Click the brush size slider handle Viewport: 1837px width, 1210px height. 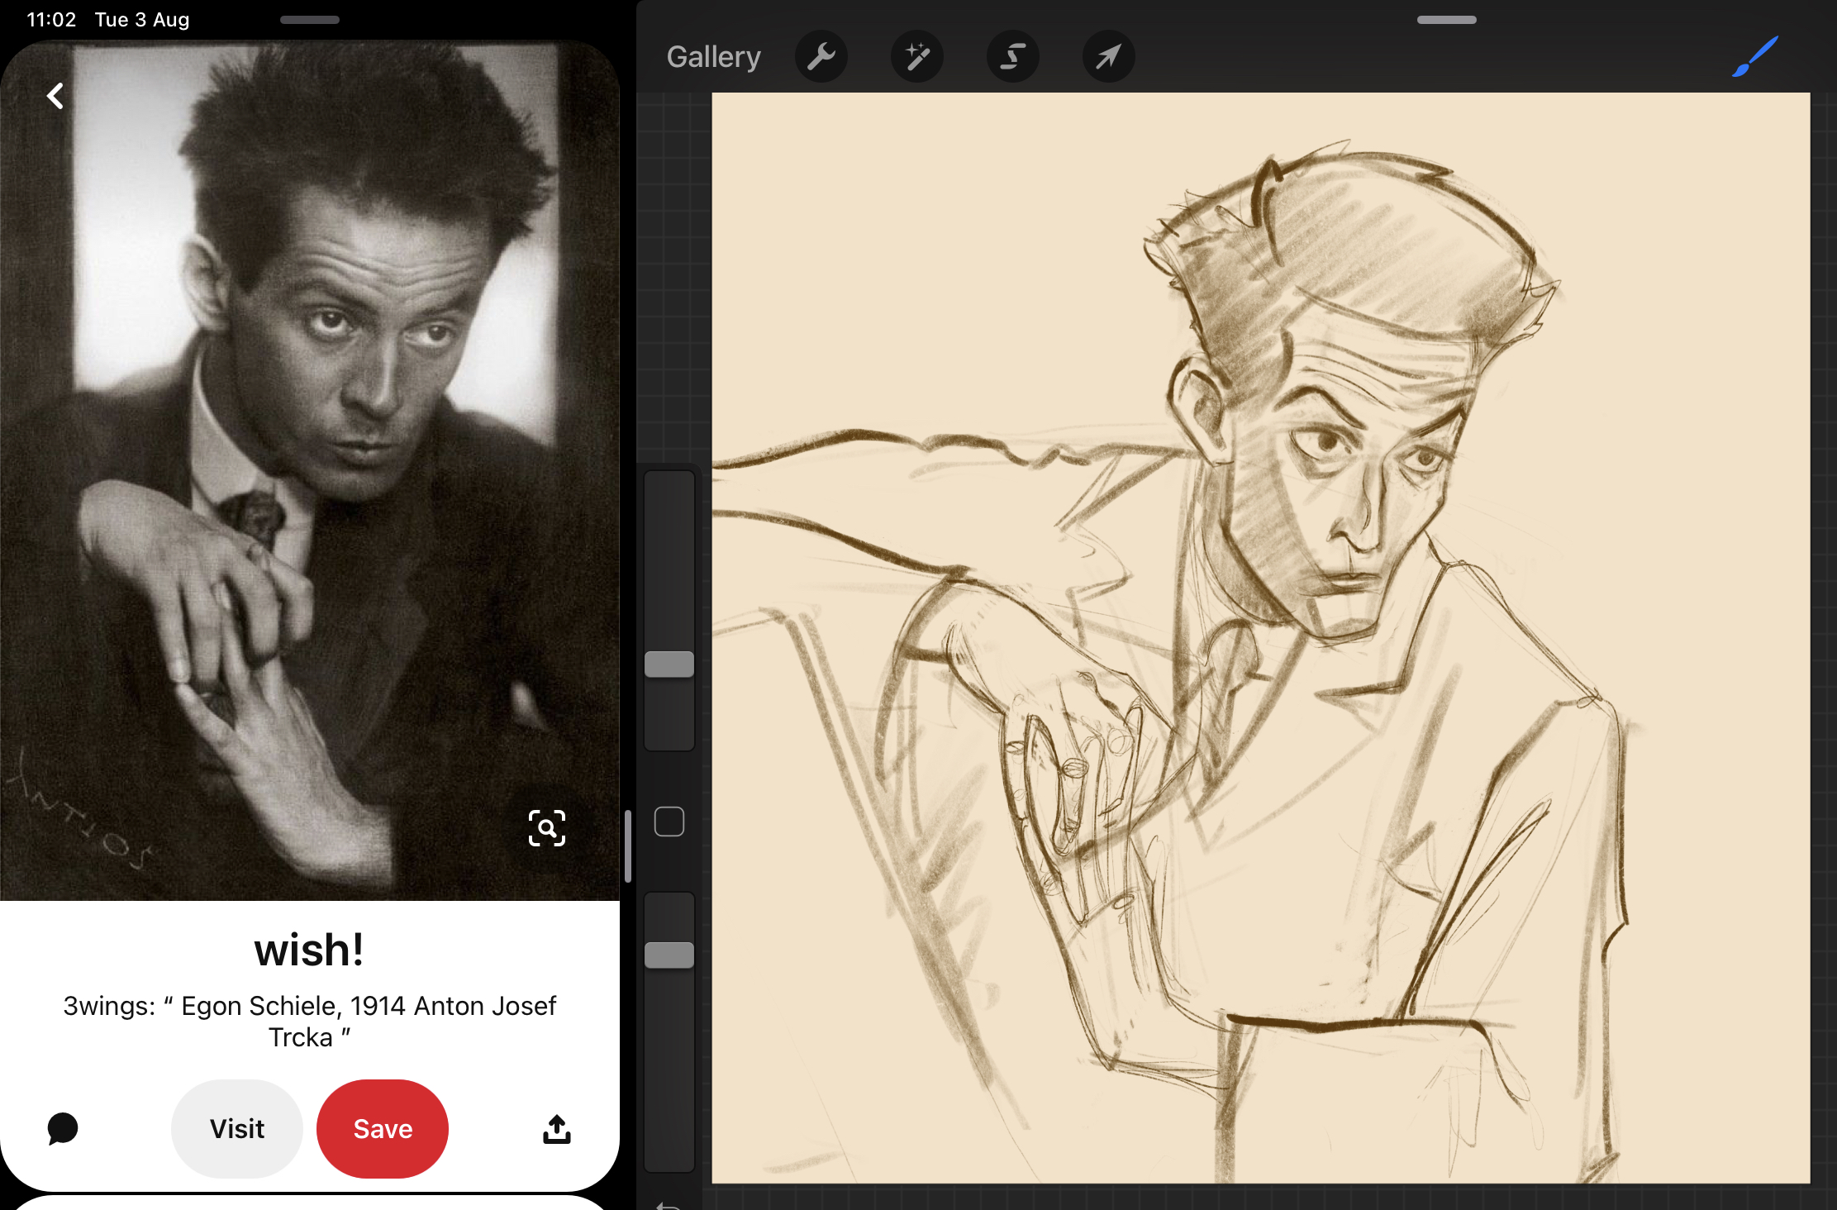tap(669, 665)
